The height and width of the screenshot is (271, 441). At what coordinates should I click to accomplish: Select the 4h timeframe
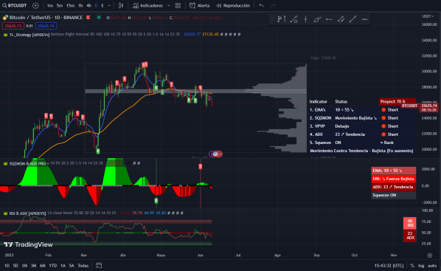click(89, 5)
